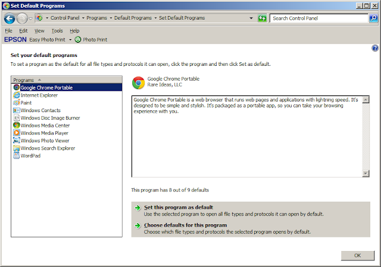The image size is (381, 267).
Task: Click the OK button
Action: pos(357,255)
